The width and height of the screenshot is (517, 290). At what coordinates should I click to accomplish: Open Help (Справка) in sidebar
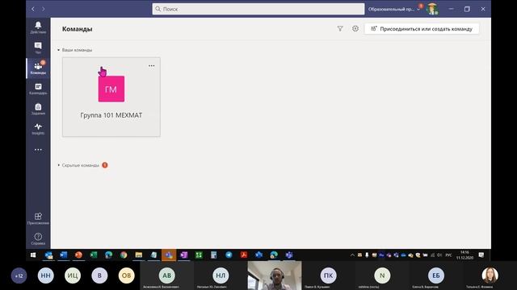coord(38,239)
